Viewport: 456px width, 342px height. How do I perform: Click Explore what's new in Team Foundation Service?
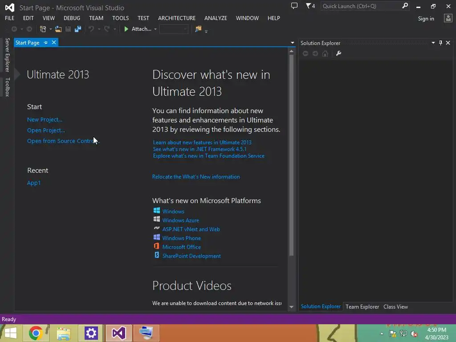[x=209, y=155]
